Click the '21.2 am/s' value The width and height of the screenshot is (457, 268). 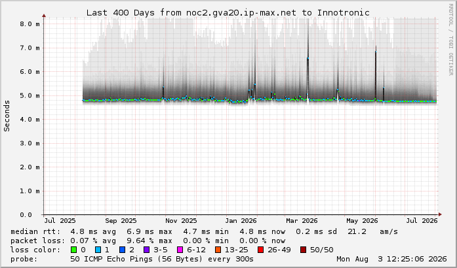point(373,231)
